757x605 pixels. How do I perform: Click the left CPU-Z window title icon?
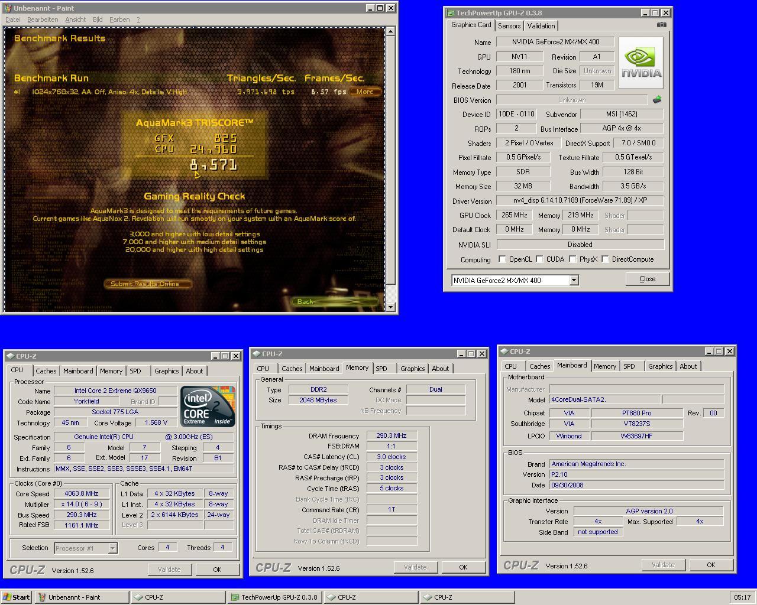pos(10,356)
